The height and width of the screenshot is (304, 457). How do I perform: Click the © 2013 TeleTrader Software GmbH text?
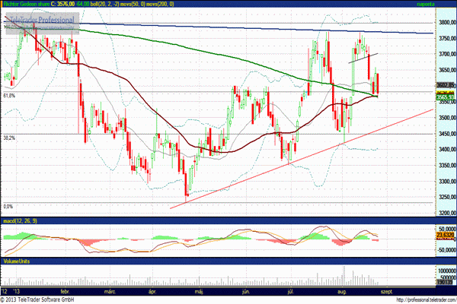click(38, 299)
